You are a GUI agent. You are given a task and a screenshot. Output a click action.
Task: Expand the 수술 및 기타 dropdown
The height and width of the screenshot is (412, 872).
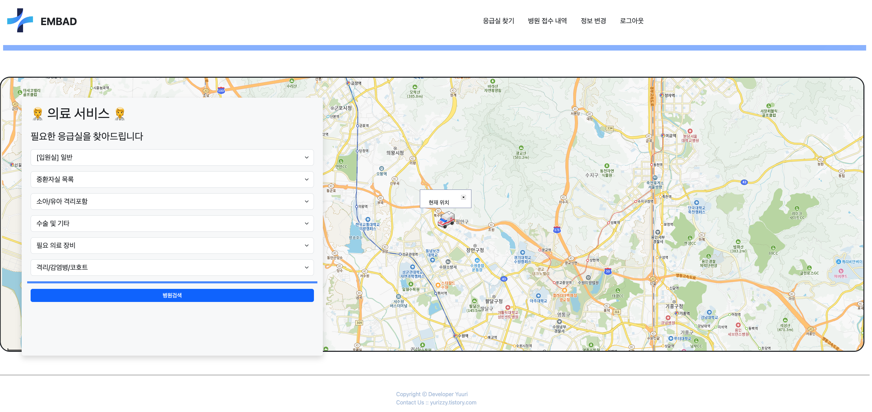coord(172,224)
